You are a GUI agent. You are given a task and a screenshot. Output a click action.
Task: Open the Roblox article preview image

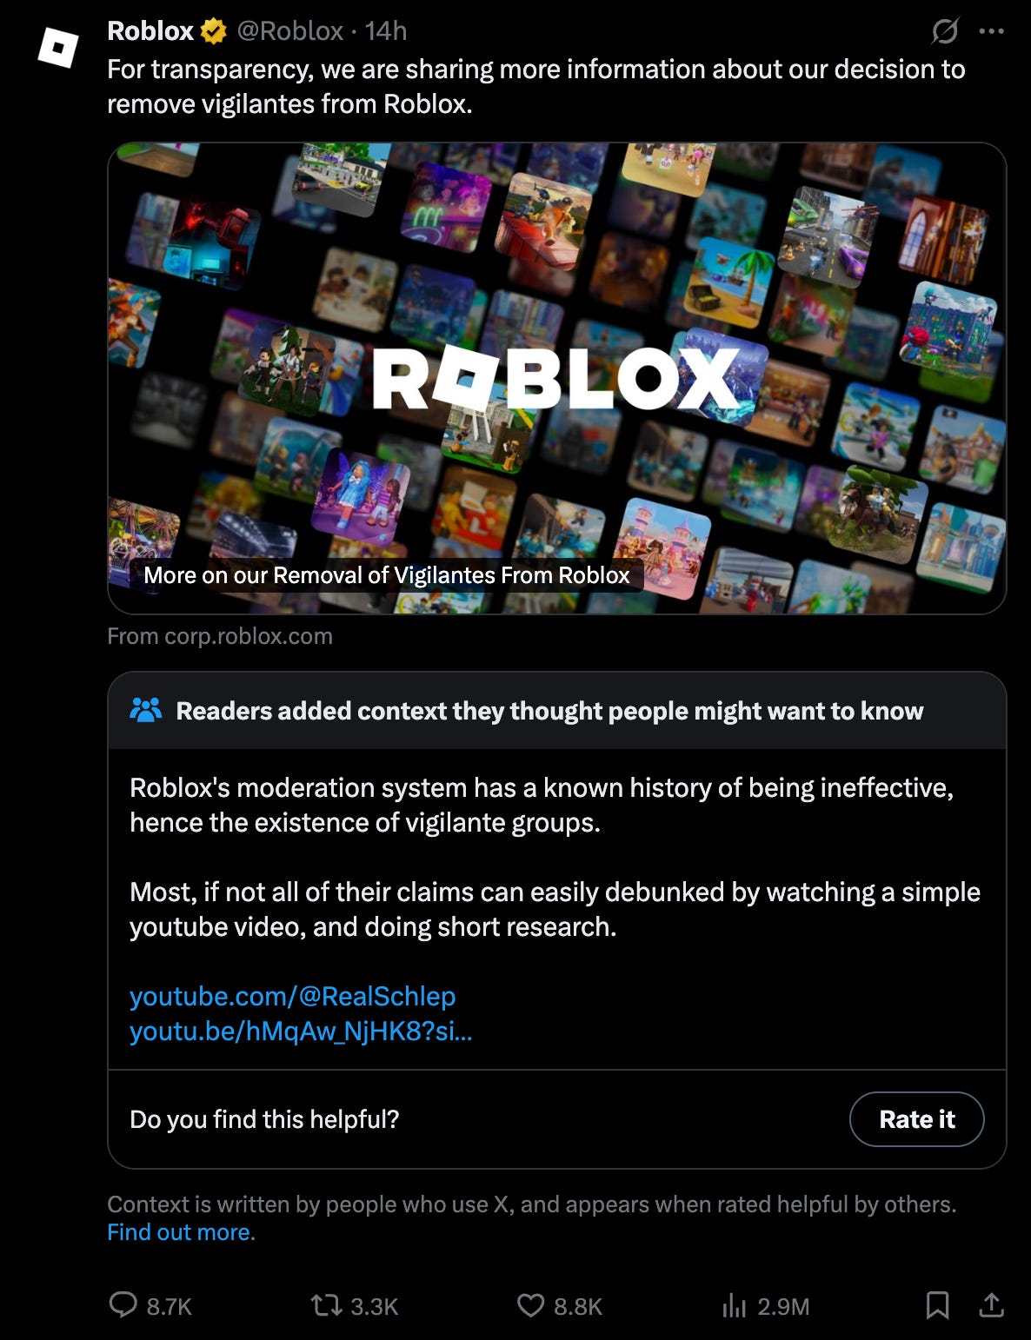coord(557,378)
